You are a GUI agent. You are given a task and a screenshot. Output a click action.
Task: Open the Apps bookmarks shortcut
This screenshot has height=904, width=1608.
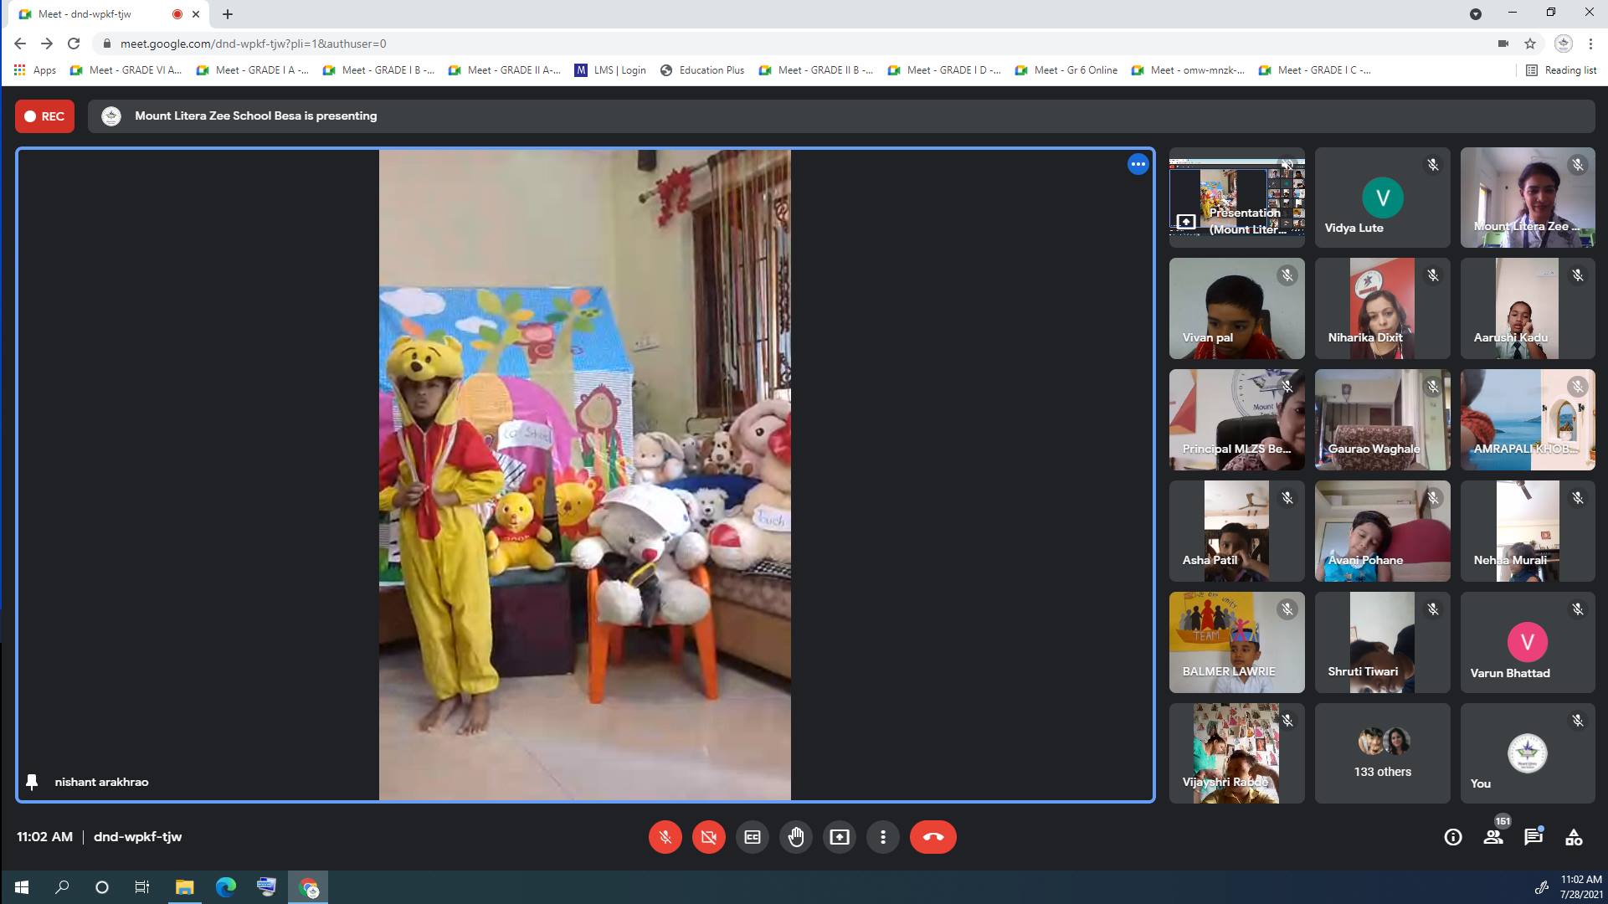pyautogui.click(x=35, y=70)
